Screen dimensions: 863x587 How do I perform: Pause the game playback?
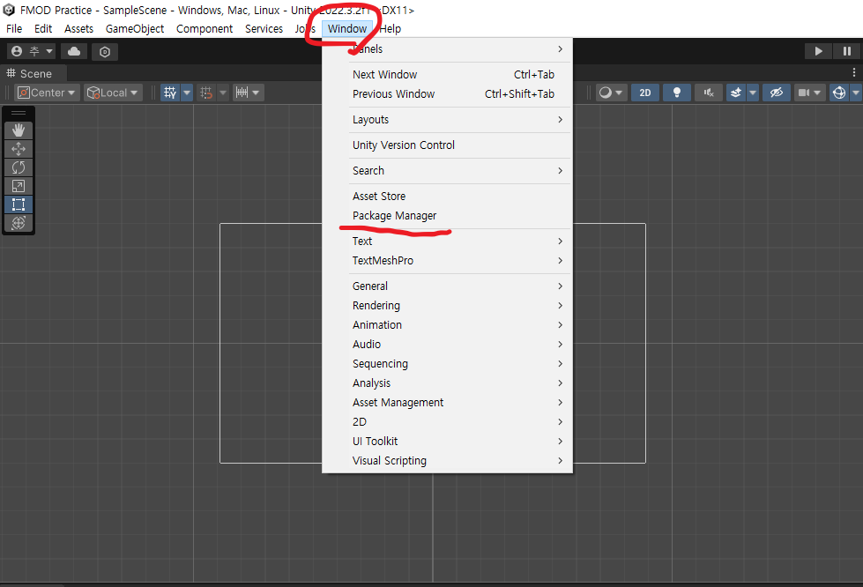tap(847, 51)
